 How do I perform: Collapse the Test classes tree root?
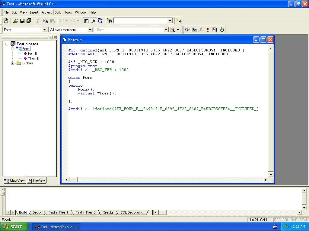pos(7,44)
